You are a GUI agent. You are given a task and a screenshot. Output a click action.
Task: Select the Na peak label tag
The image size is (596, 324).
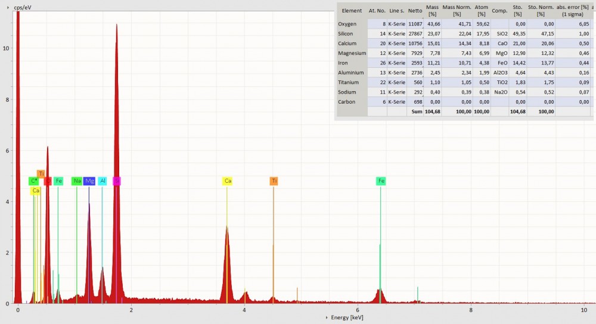(77, 181)
